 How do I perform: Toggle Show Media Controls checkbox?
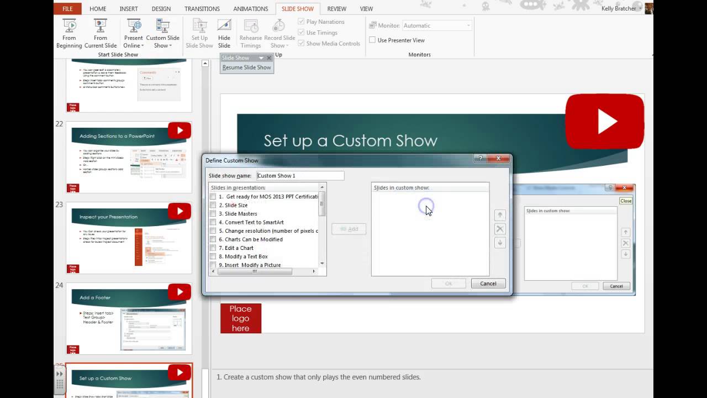(301, 44)
